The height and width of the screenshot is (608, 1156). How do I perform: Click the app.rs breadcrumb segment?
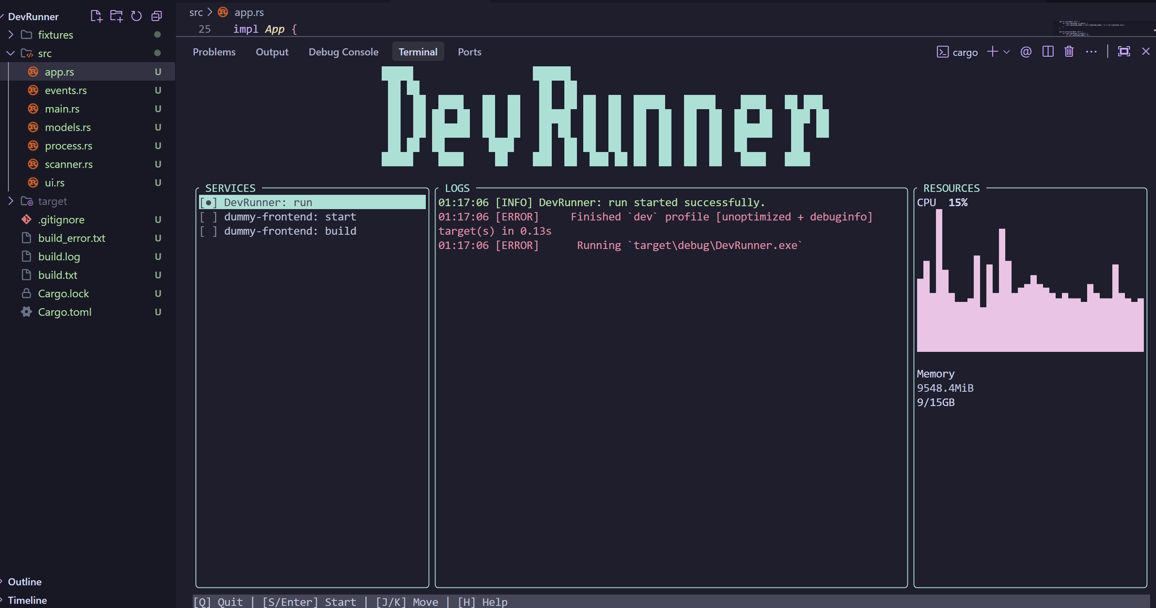tap(249, 13)
